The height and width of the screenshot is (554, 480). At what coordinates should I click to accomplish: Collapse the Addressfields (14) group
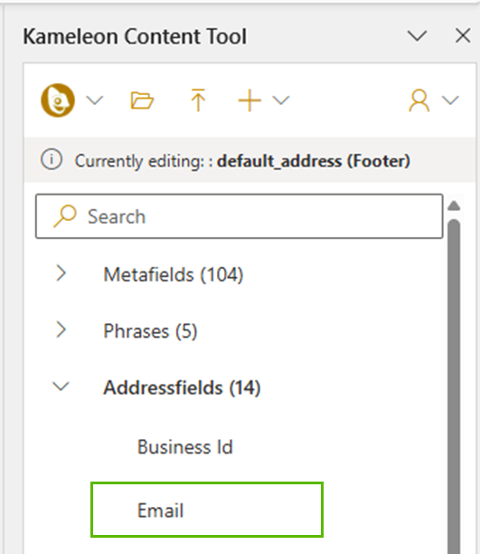[61, 387]
